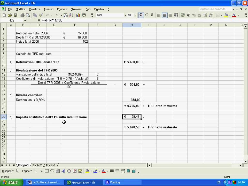Save the workbook with the floppy icon

tap(15, 15)
